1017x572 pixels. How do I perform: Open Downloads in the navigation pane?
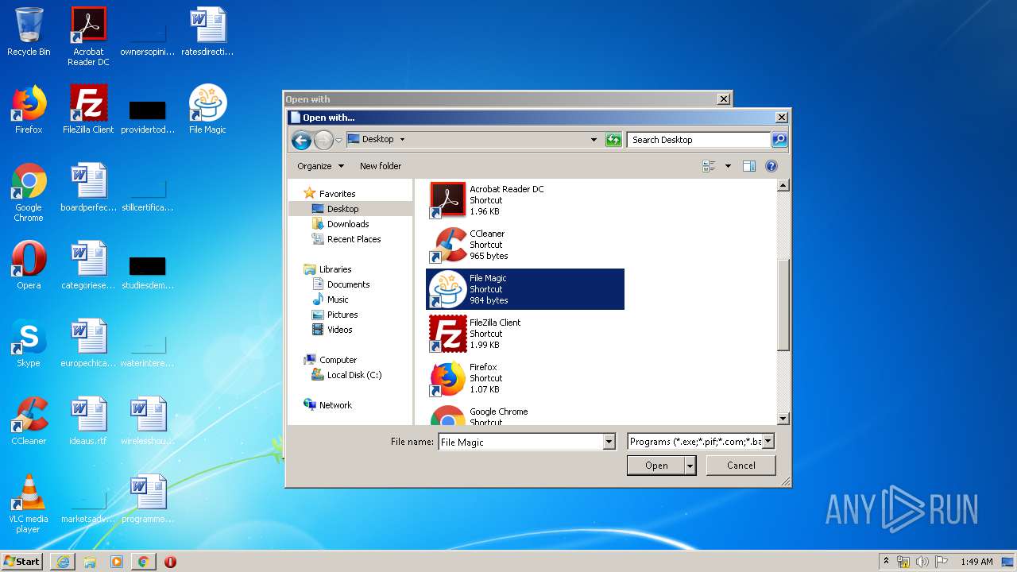(348, 224)
